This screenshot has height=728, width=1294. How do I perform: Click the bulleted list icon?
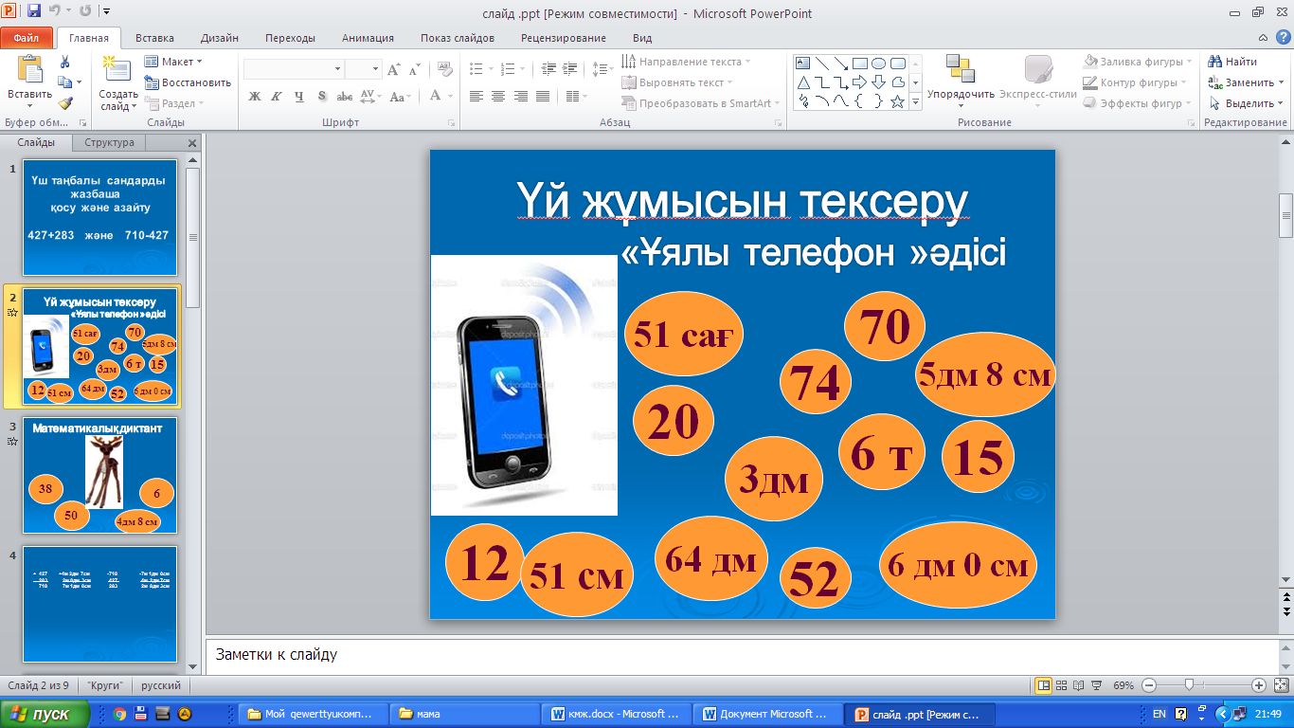(477, 69)
